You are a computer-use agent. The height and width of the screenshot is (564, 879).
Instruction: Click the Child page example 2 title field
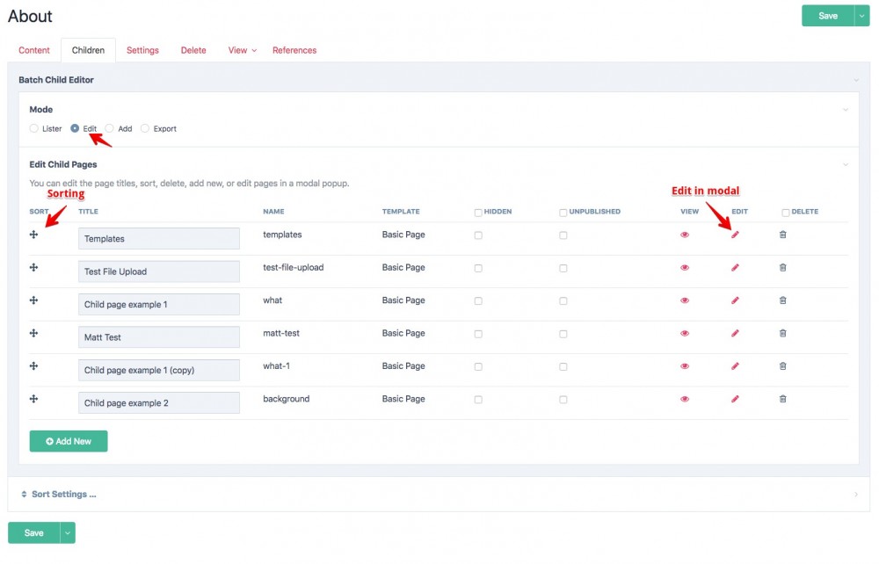[159, 403]
